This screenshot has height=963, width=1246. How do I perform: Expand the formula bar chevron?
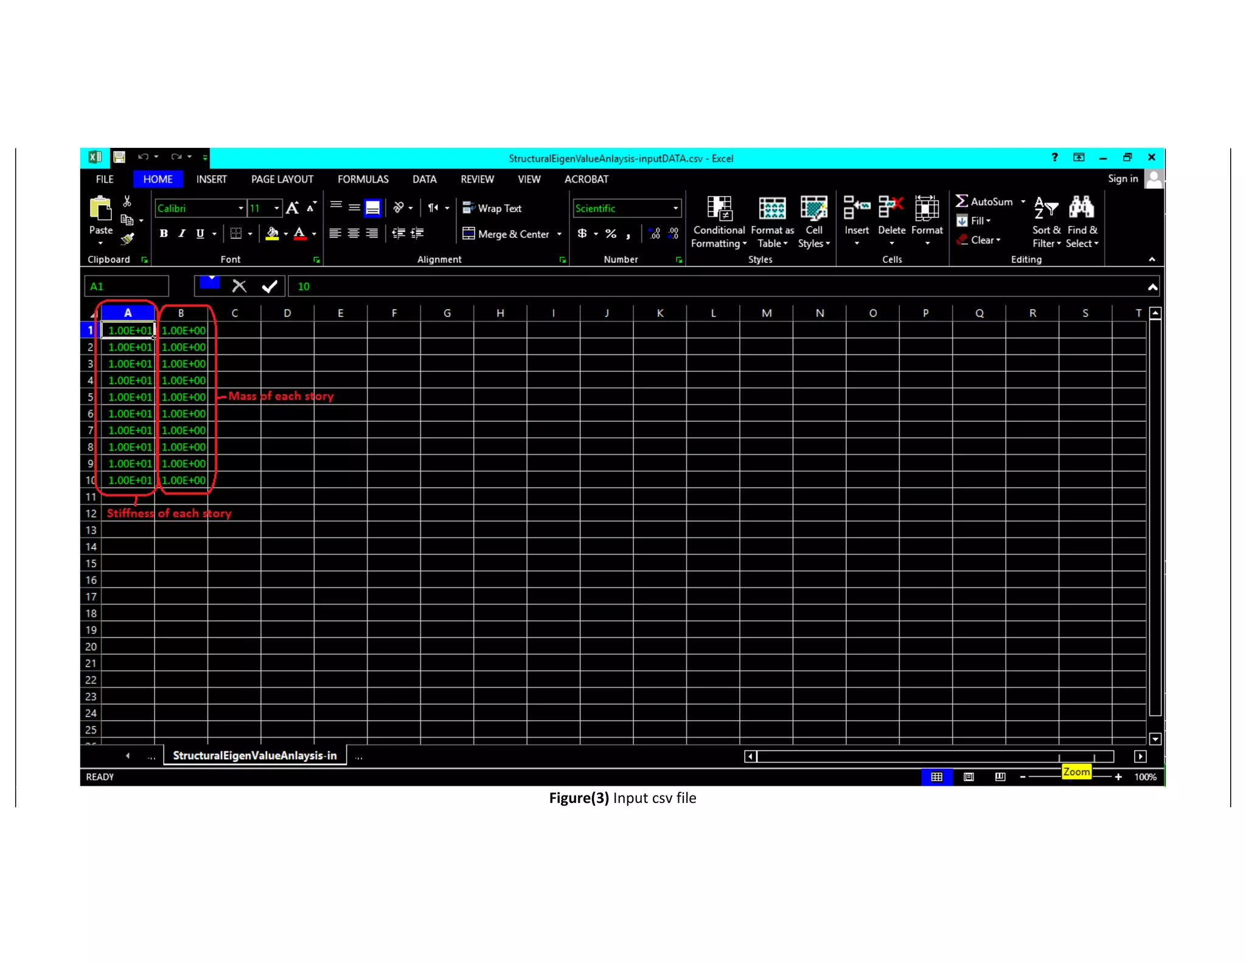(x=1152, y=287)
